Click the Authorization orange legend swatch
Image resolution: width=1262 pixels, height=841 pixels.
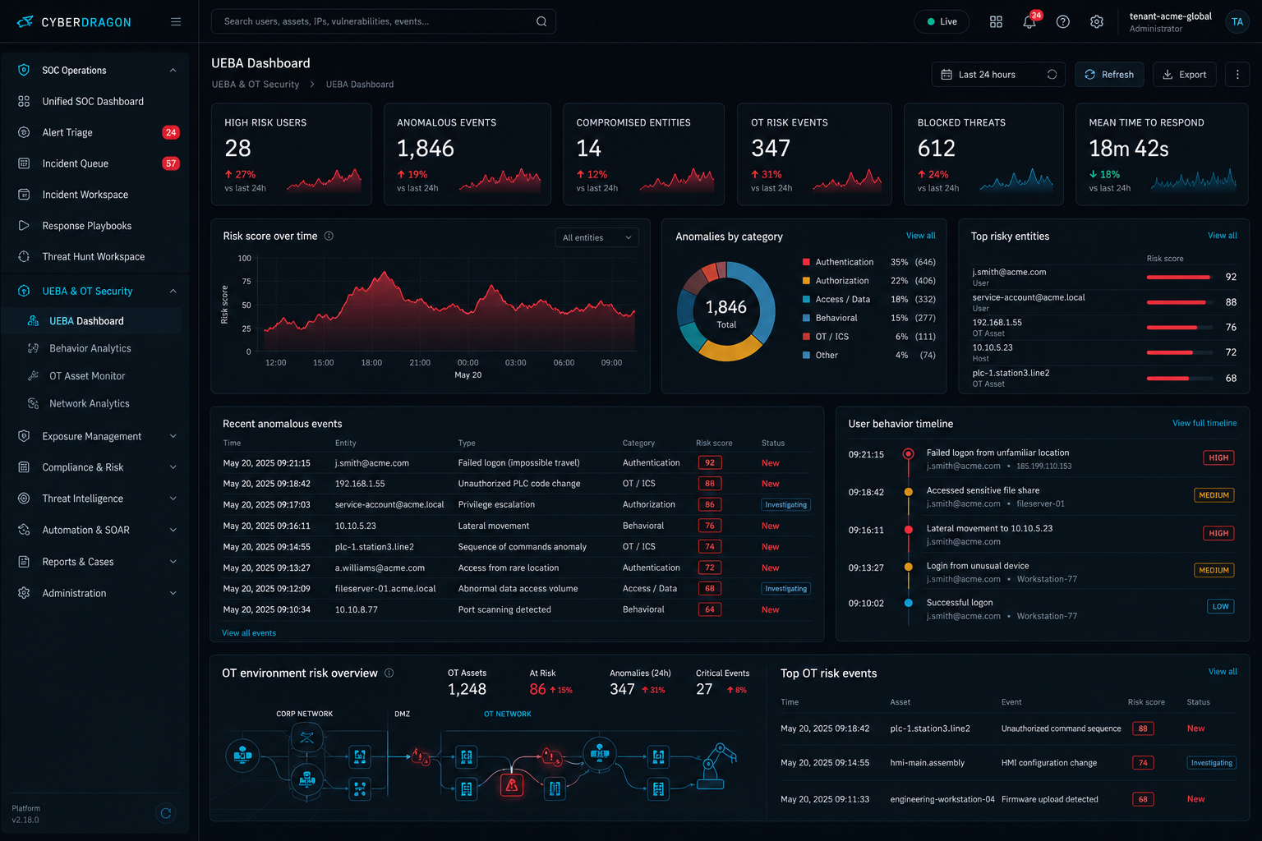click(807, 281)
